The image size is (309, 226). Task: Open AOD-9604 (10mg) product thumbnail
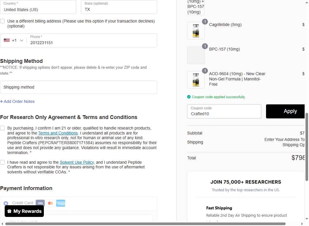196,80
